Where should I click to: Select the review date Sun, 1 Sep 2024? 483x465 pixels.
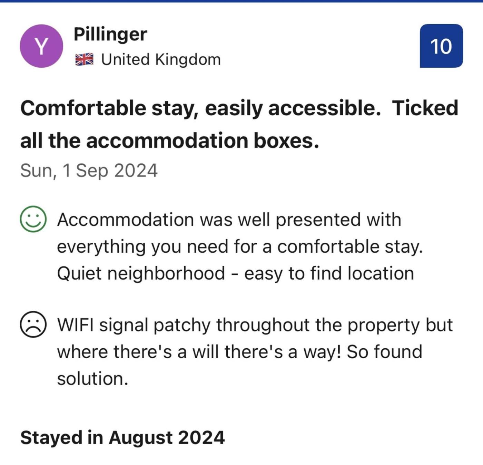click(x=89, y=171)
